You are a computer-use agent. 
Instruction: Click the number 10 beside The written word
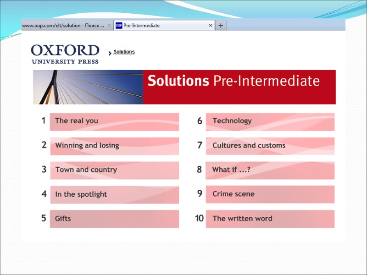pos(200,218)
